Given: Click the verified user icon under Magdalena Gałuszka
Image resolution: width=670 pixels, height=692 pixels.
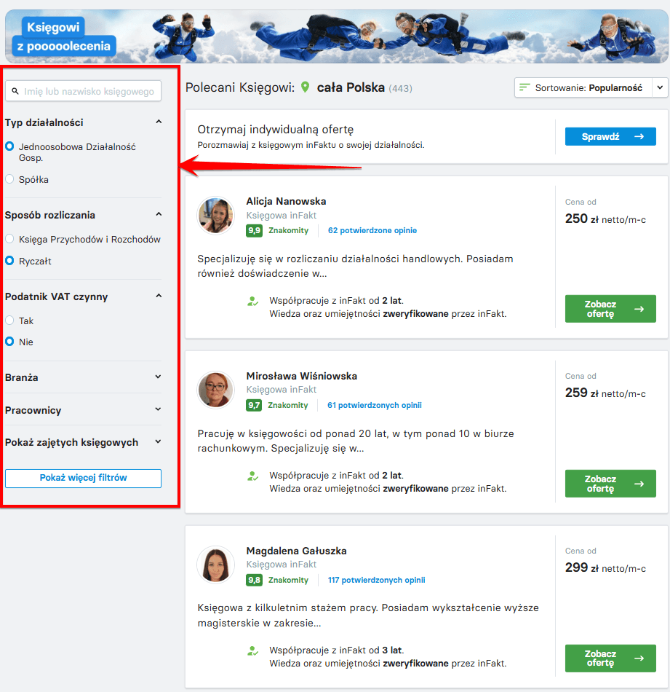Looking at the screenshot, I should [x=252, y=650].
